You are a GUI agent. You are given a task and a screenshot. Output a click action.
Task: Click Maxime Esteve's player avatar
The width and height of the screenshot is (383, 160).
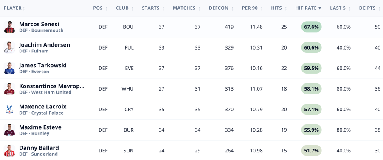9,130
